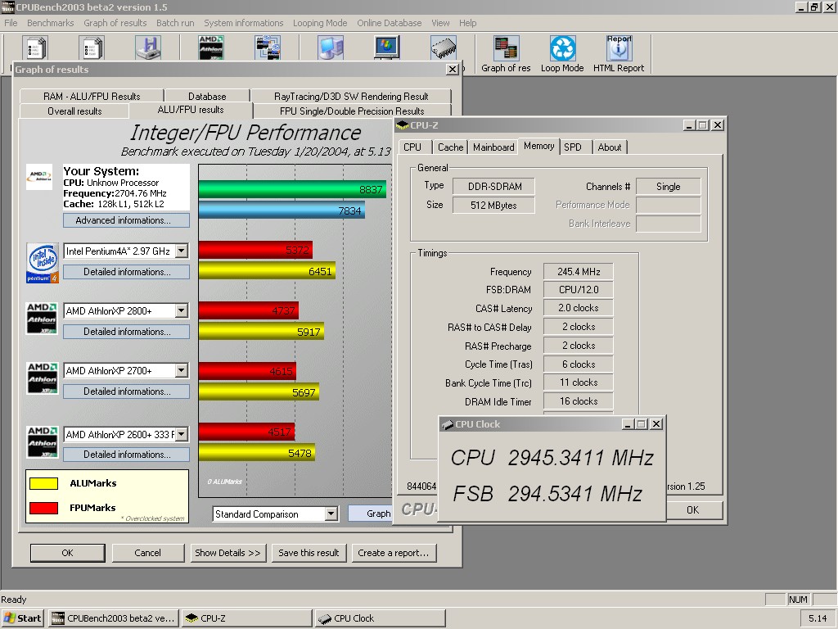Click the Athlon logo beside AthlonXP 2800+

pyautogui.click(x=42, y=319)
